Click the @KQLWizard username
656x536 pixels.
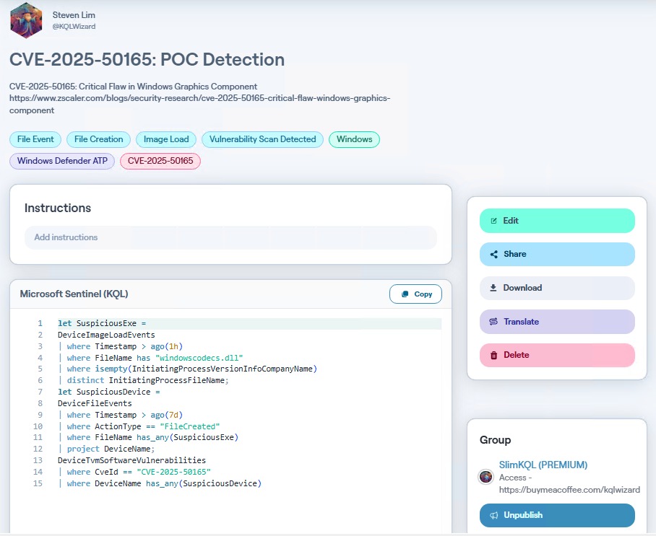tap(74, 26)
